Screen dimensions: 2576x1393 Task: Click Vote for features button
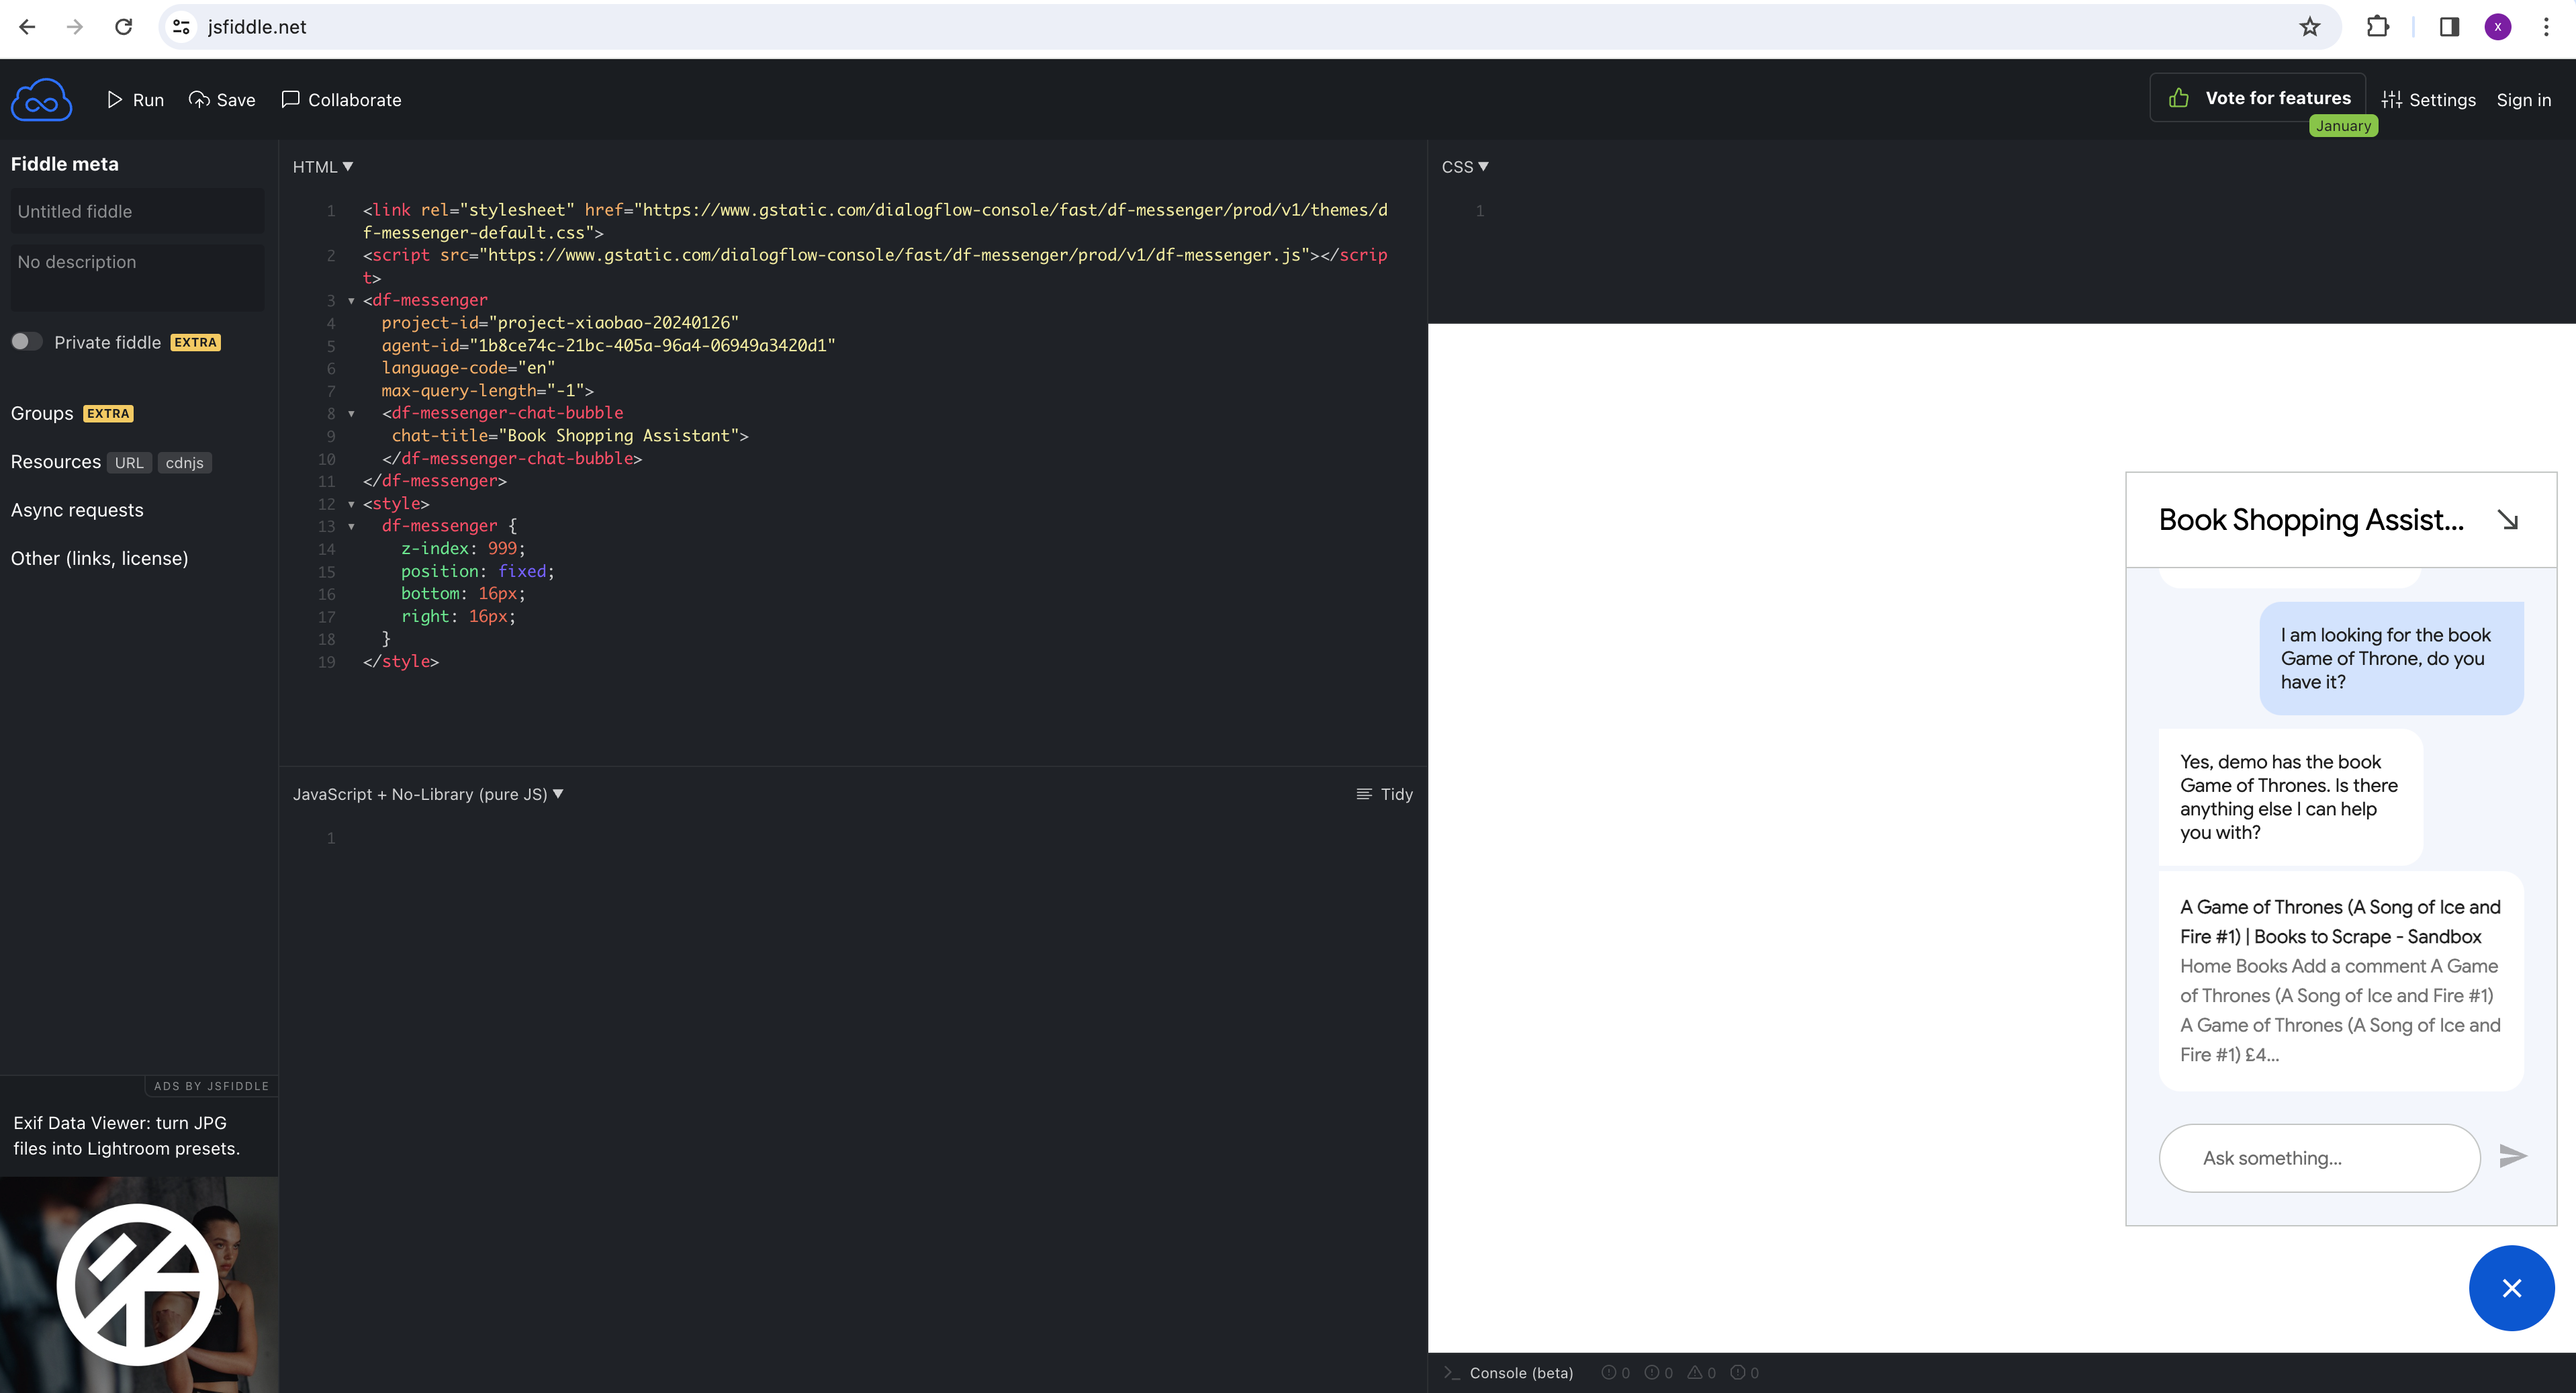(x=2258, y=98)
